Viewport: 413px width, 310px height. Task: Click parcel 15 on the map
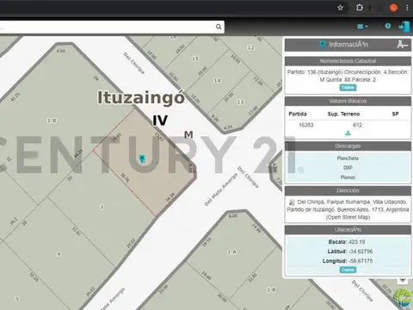tap(195, 59)
